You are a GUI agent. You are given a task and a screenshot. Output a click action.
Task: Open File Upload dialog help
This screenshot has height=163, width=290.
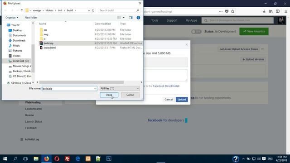(138, 18)
